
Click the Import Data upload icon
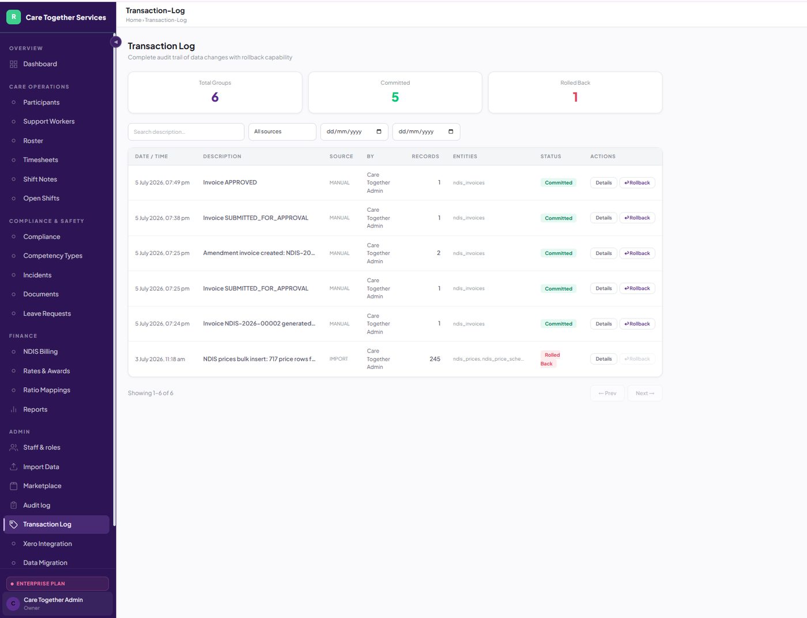click(14, 467)
